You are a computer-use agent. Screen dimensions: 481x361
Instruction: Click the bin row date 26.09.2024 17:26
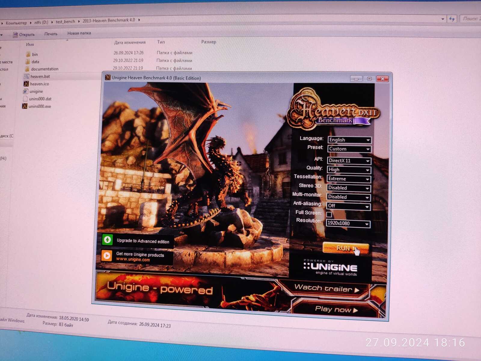click(x=129, y=53)
